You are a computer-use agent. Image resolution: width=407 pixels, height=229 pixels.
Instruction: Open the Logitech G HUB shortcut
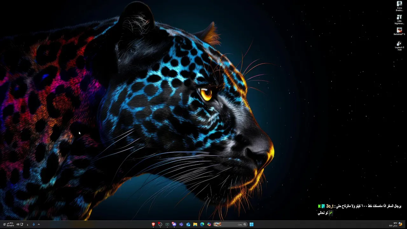[399, 46]
